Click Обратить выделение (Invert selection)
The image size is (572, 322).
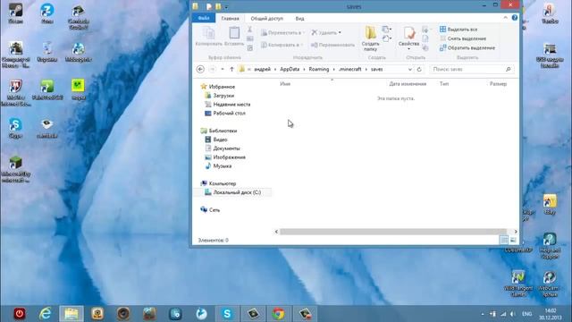tap(467, 47)
